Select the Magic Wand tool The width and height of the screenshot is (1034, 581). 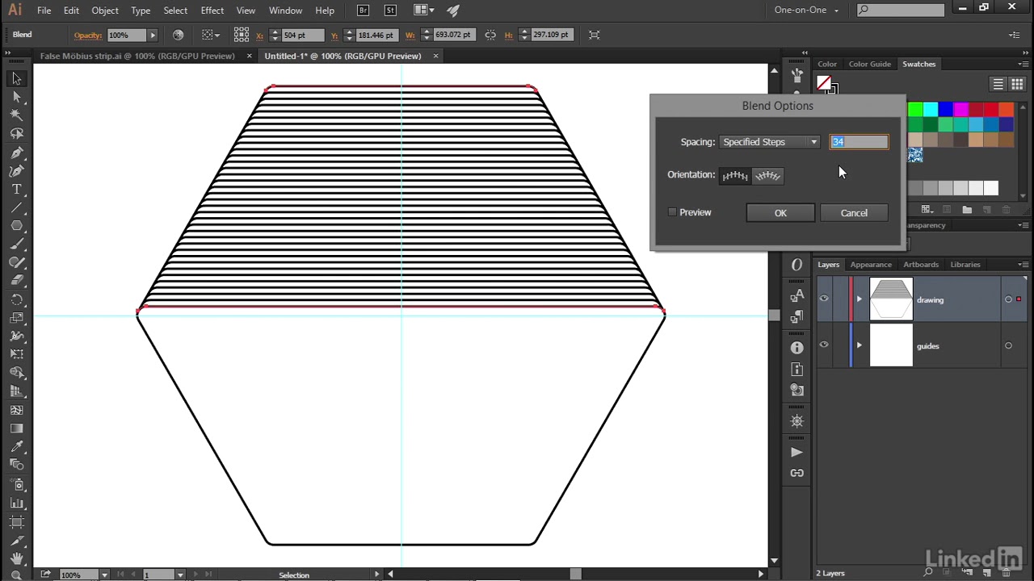point(16,115)
